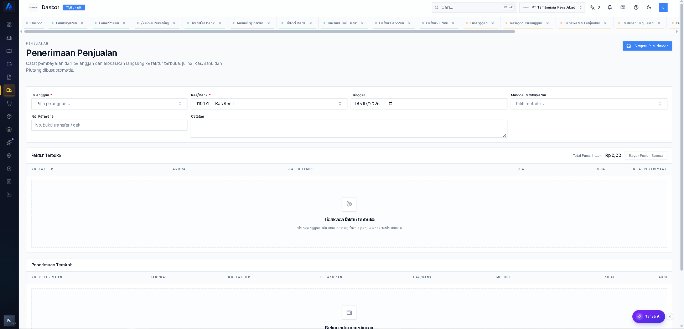
Task: Open the Tanya AI assistant button
Action: 648,317
